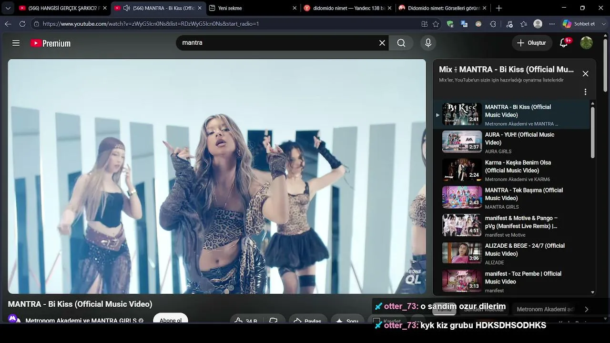610x343 pixels.
Task: Open the green shield extension
Action: tap(450, 24)
